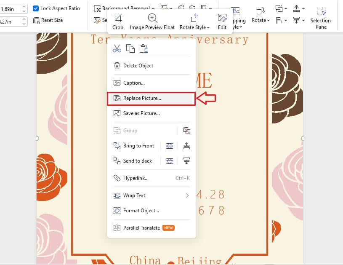The width and height of the screenshot is (343, 265).
Task: Choose Delete Object from context menu
Action: pyautogui.click(x=152, y=66)
